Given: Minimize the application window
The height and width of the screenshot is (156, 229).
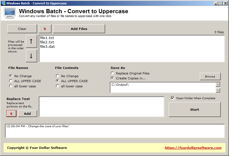Looking at the screenshot, I should click(216, 3).
